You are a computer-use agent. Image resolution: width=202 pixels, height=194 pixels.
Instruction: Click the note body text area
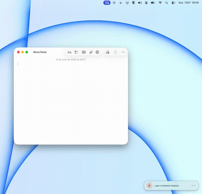coord(71,103)
